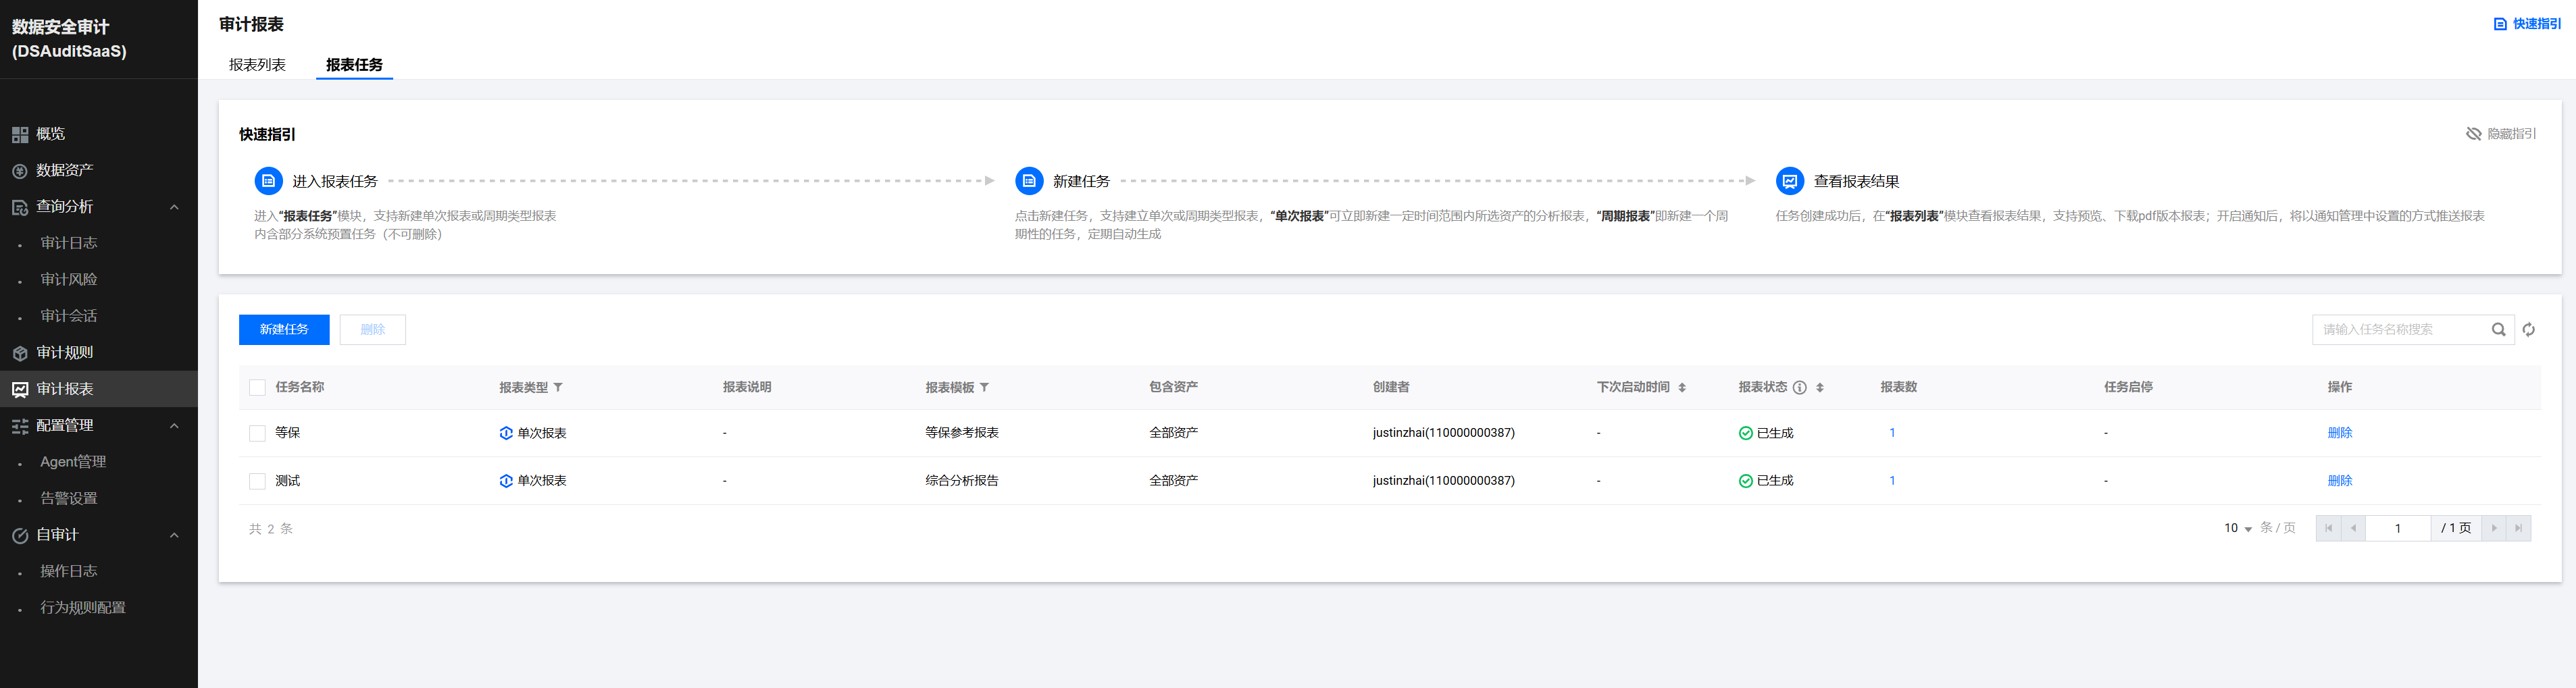The width and height of the screenshot is (2576, 688).
Task: Go to the last page arrow
Action: [x=2518, y=528]
